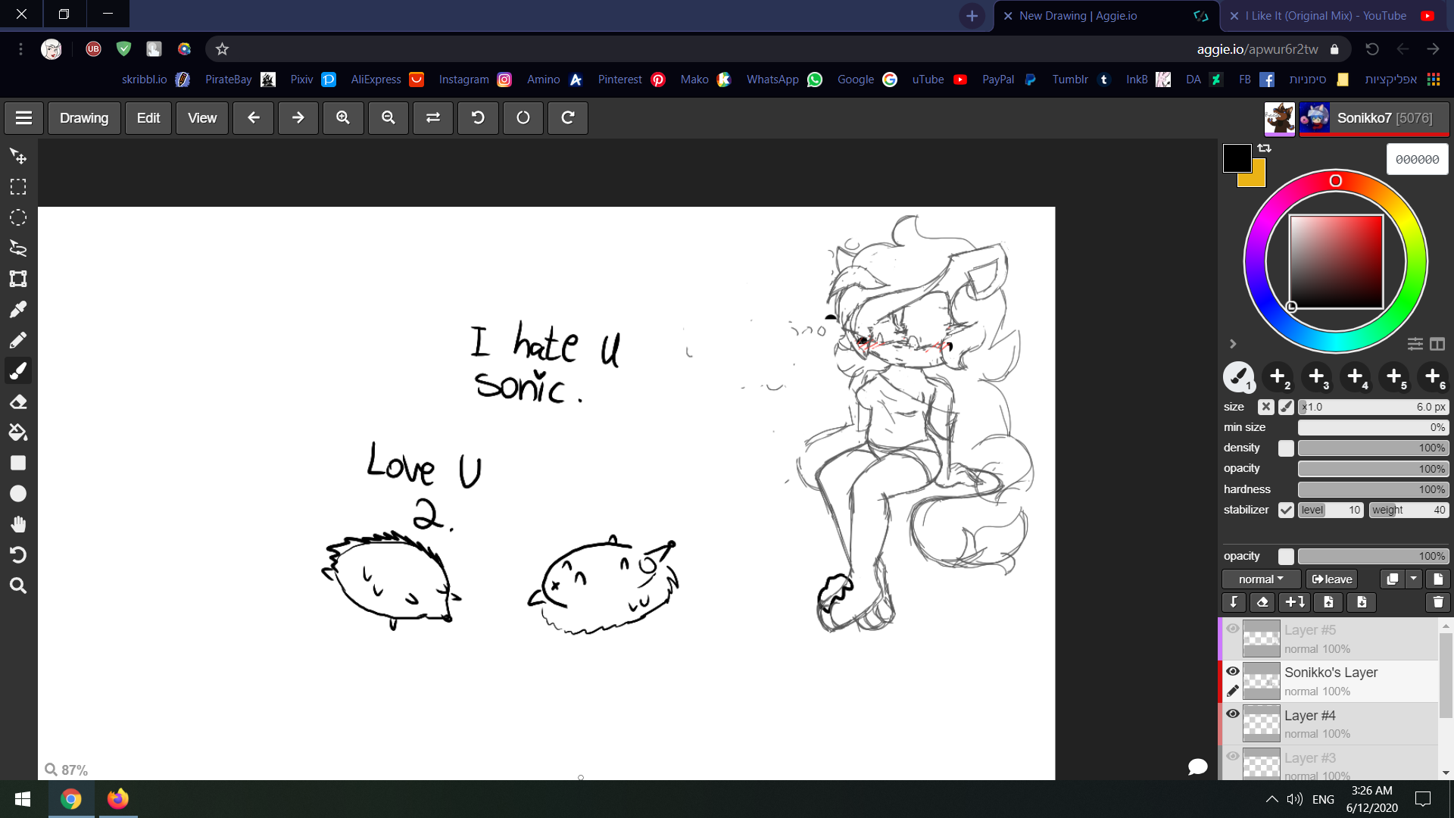Open the Edit menu
The width and height of the screenshot is (1454, 818).
pyautogui.click(x=148, y=118)
